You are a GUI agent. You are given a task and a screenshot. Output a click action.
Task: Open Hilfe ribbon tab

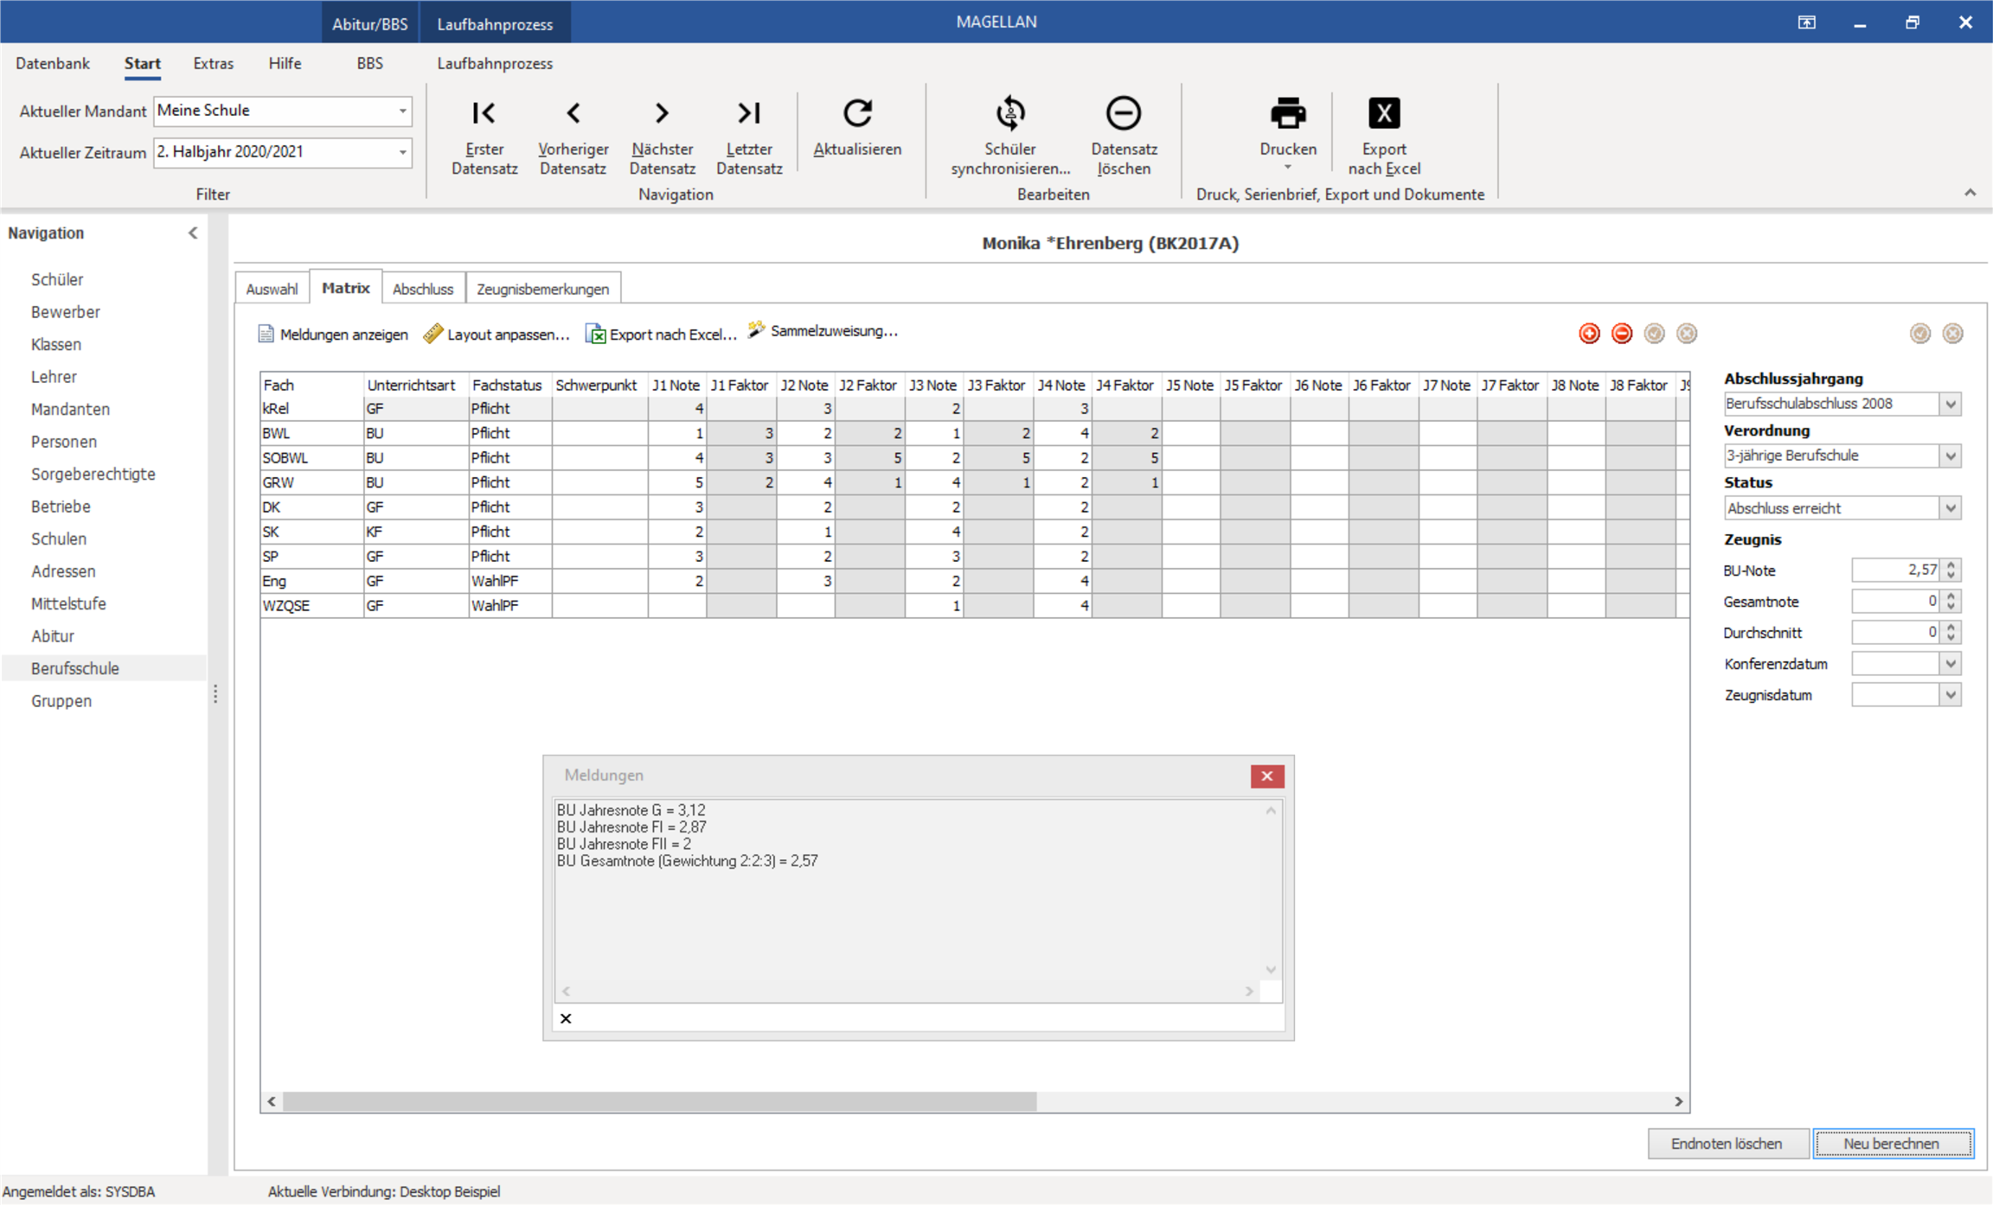tap(285, 63)
